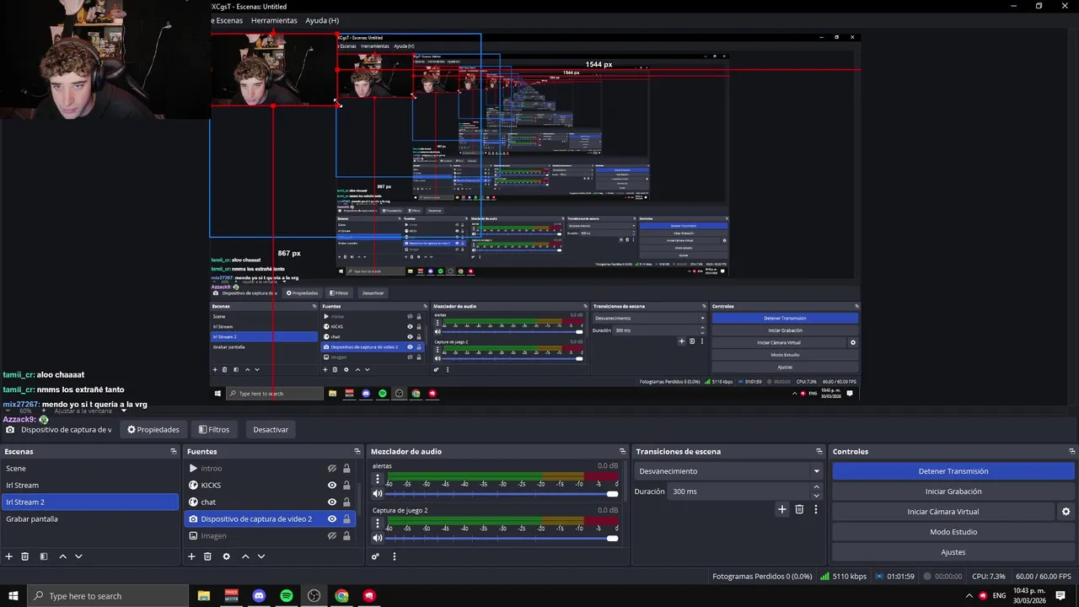Move selected scene up

point(62,556)
